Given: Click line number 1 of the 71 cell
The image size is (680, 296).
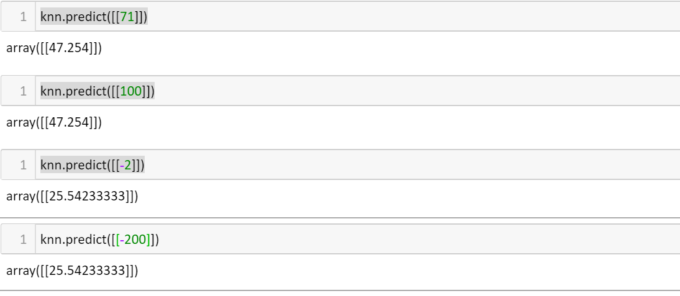Looking at the screenshot, I should (23, 17).
